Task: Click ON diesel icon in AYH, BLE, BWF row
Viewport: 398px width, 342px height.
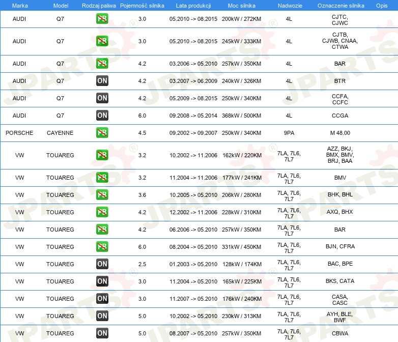Action: [102, 316]
